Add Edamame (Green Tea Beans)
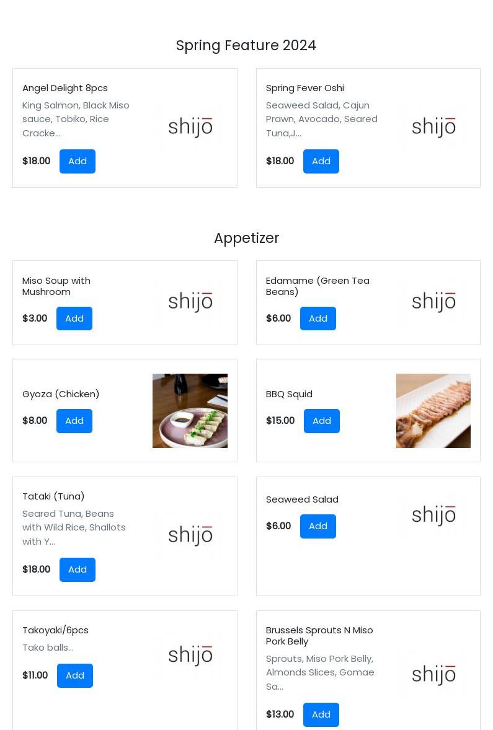This screenshot has height=730, width=493. 318,319
